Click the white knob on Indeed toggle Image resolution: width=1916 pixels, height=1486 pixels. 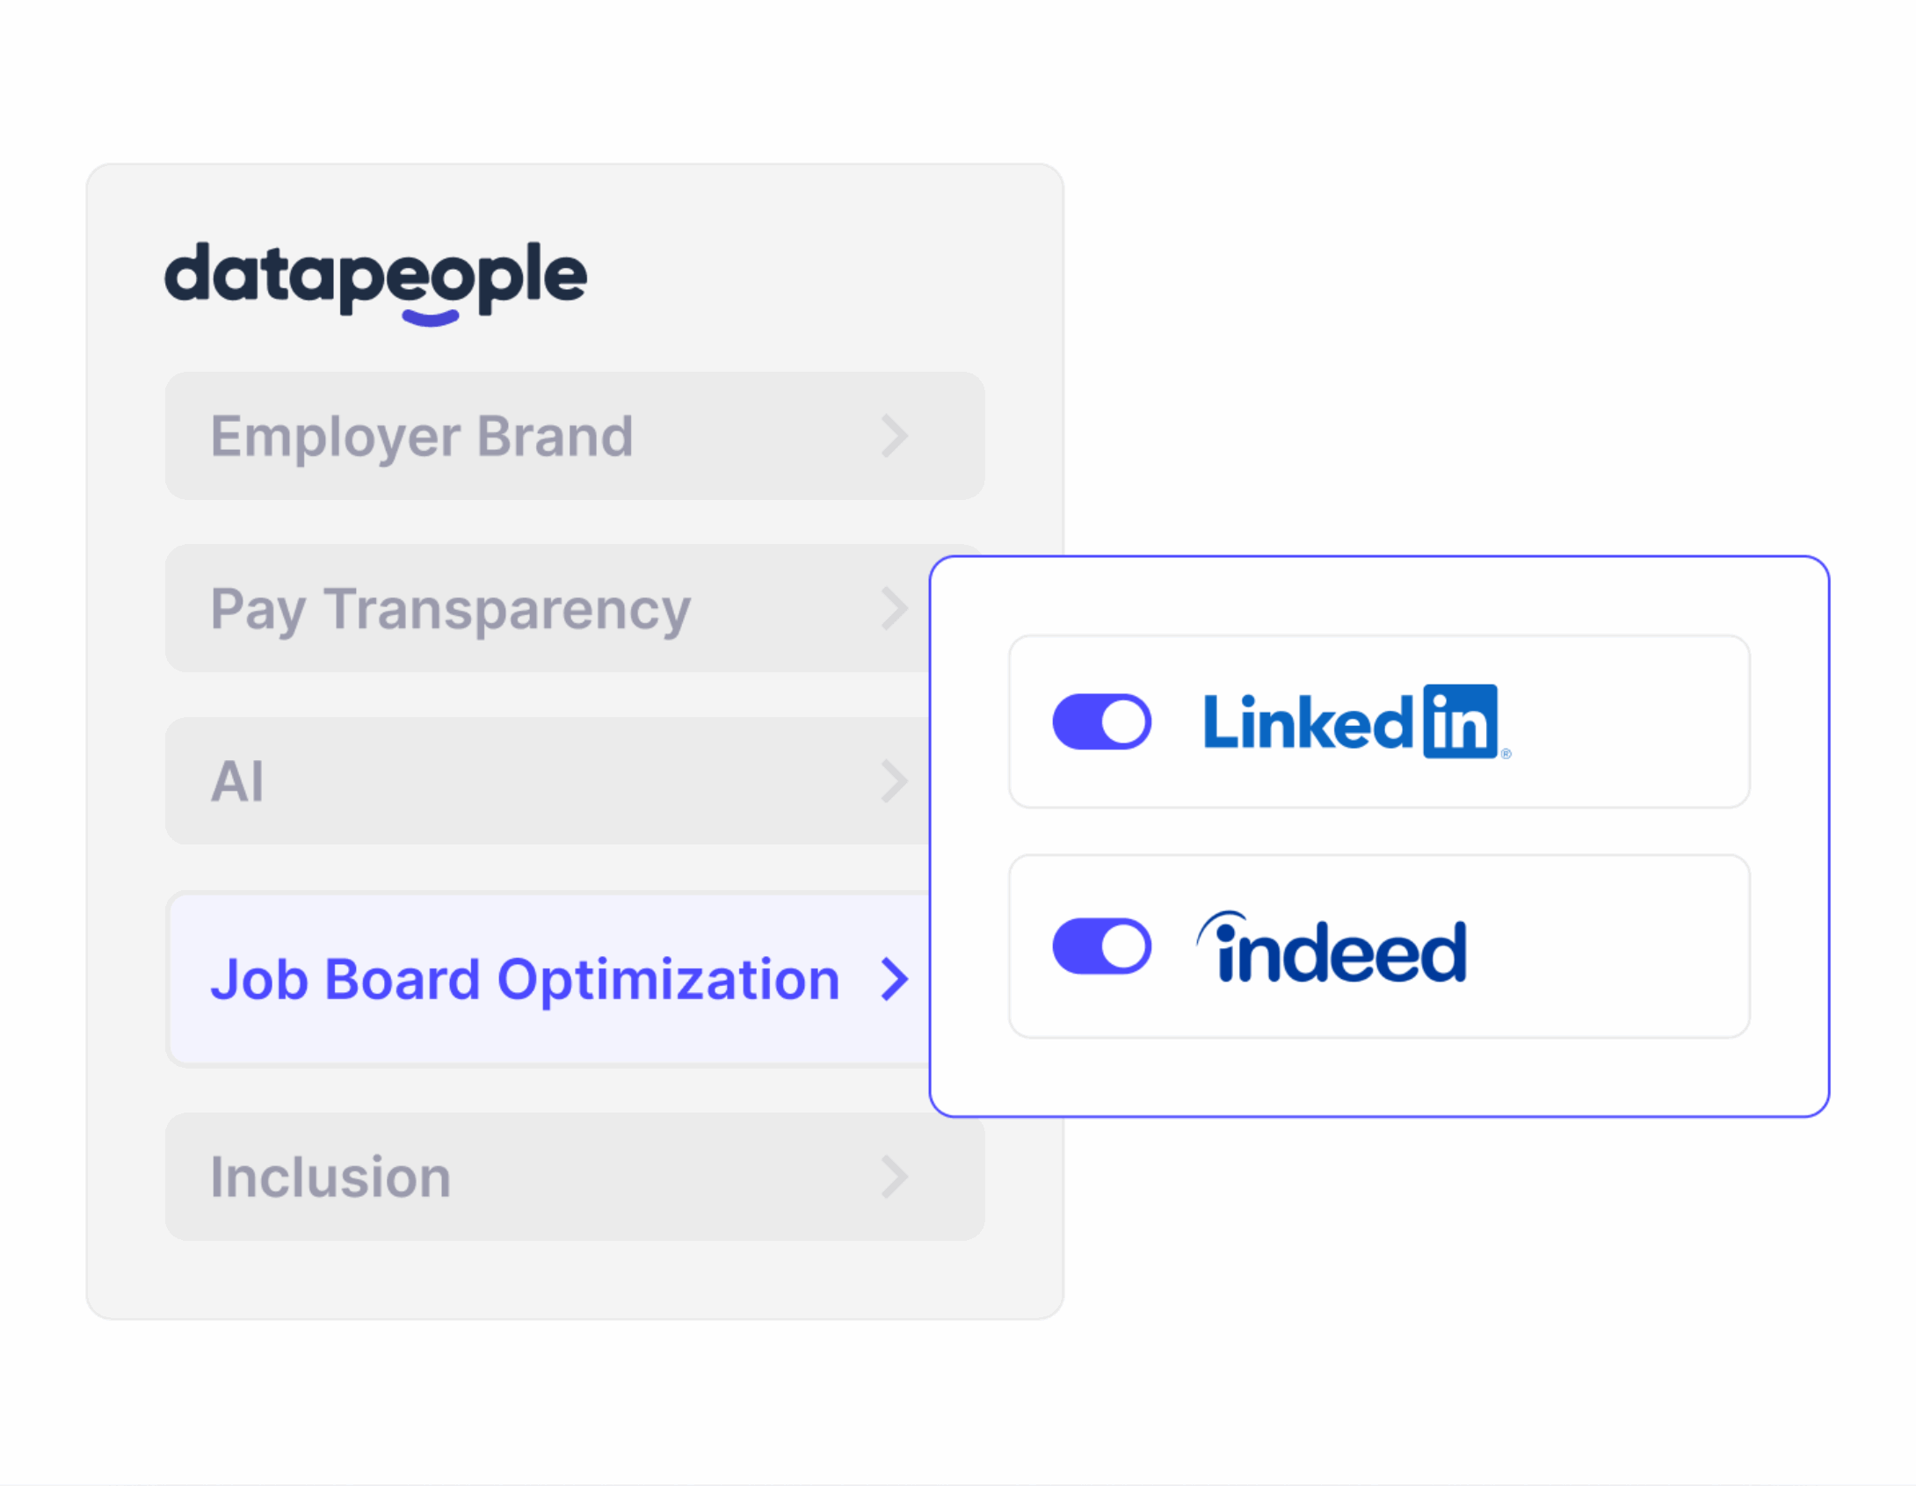click(1124, 946)
